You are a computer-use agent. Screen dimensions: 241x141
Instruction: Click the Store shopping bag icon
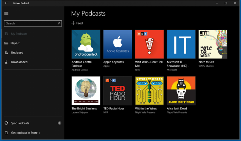(x=6, y=133)
